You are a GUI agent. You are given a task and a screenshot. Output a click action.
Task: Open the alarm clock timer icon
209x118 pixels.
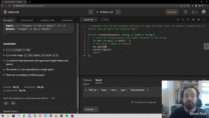(x=185, y=12)
